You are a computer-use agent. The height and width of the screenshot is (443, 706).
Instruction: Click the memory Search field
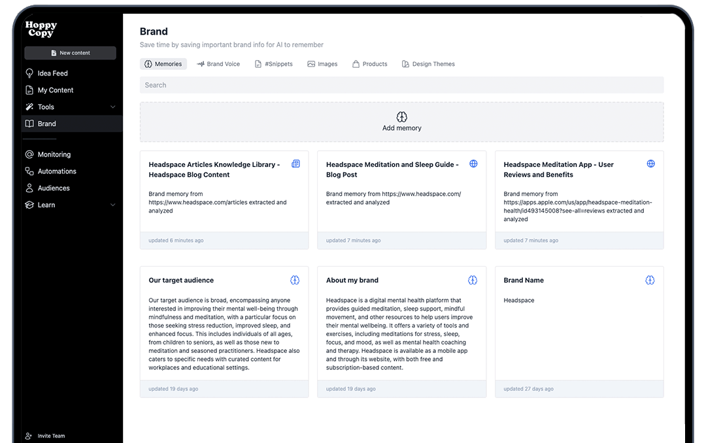[x=401, y=85]
